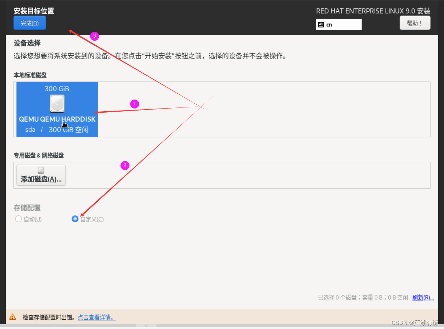The image size is (444, 329).
Task: Click the keyboard layout icon next to cn
Action: [x=321, y=24]
